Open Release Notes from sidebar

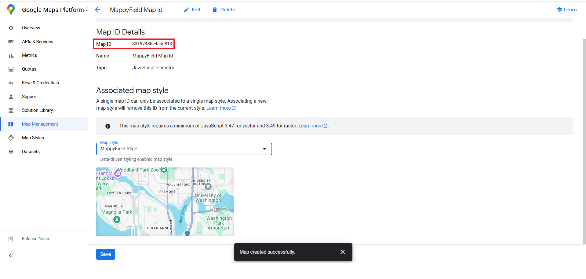click(x=36, y=239)
